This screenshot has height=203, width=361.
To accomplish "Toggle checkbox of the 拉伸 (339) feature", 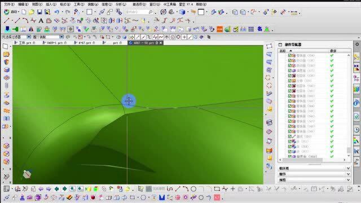I will (x=290, y=81).
